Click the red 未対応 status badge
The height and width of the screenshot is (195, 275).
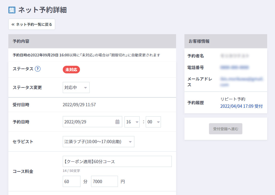[x=71, y=70]
